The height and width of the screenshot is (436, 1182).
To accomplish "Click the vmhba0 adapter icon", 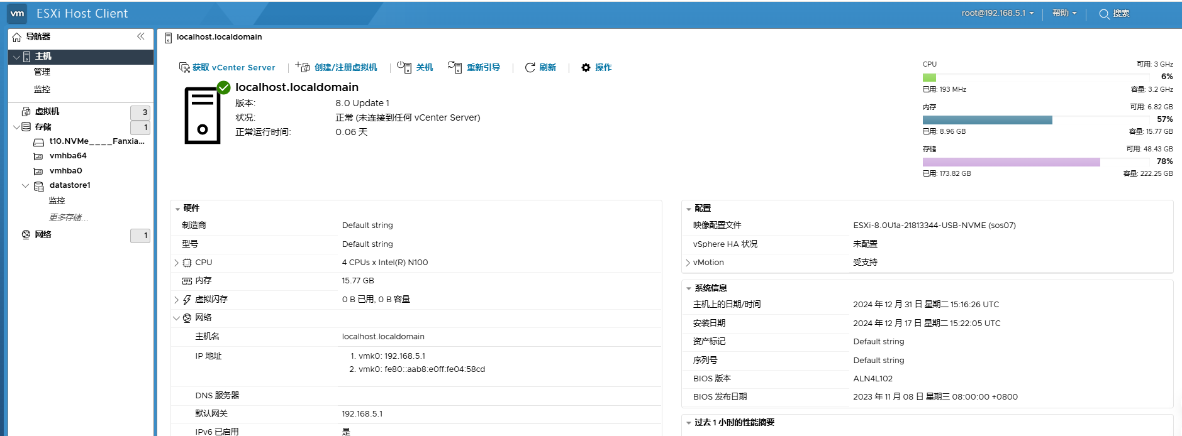I will pos(38,172).
